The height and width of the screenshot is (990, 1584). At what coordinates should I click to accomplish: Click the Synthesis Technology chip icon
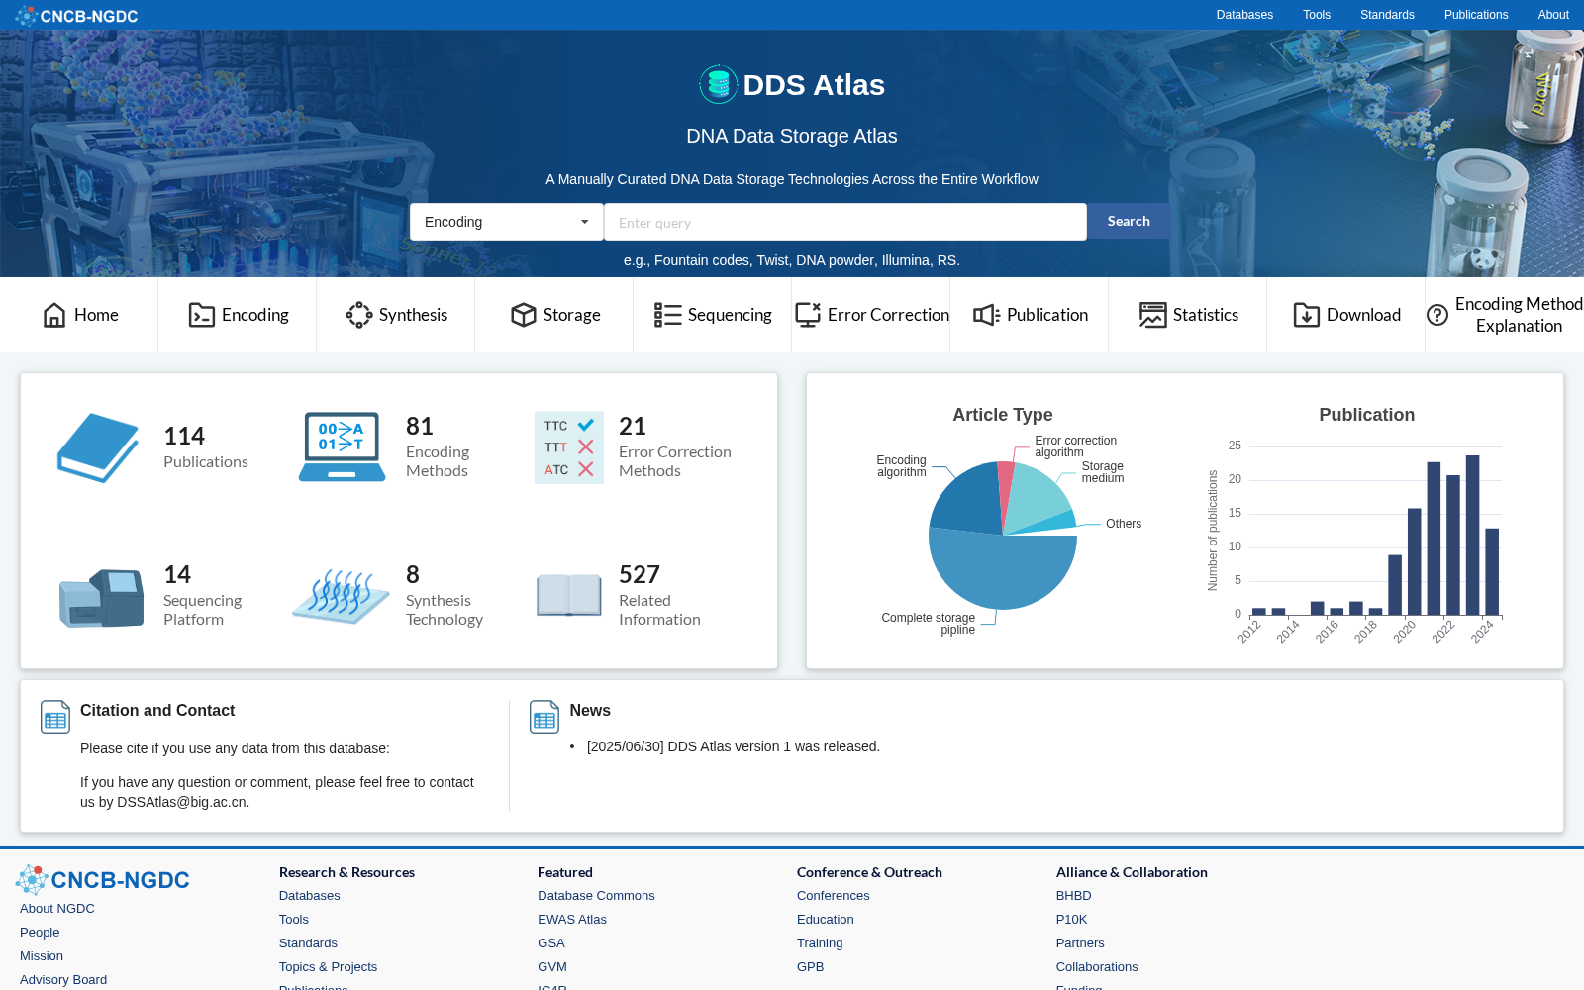click(x=342, y=596)
